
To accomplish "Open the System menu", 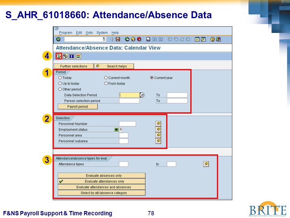I will (x=102, y=33).
